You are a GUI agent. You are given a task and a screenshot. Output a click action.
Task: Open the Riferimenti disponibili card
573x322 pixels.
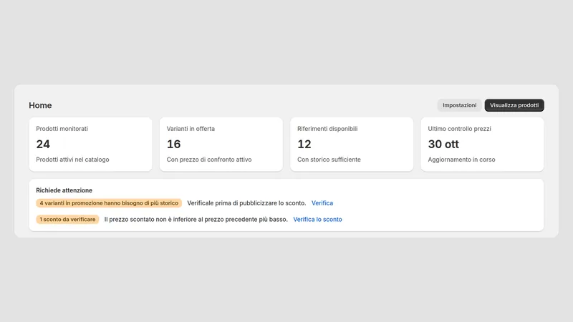352,145
